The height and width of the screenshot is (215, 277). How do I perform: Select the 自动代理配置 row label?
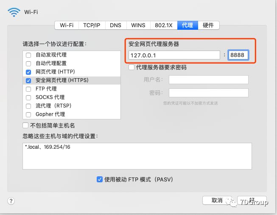click(51, 63)
